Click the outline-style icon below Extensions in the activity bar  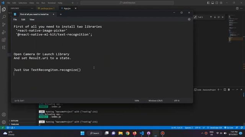click(x=4, y=47)
